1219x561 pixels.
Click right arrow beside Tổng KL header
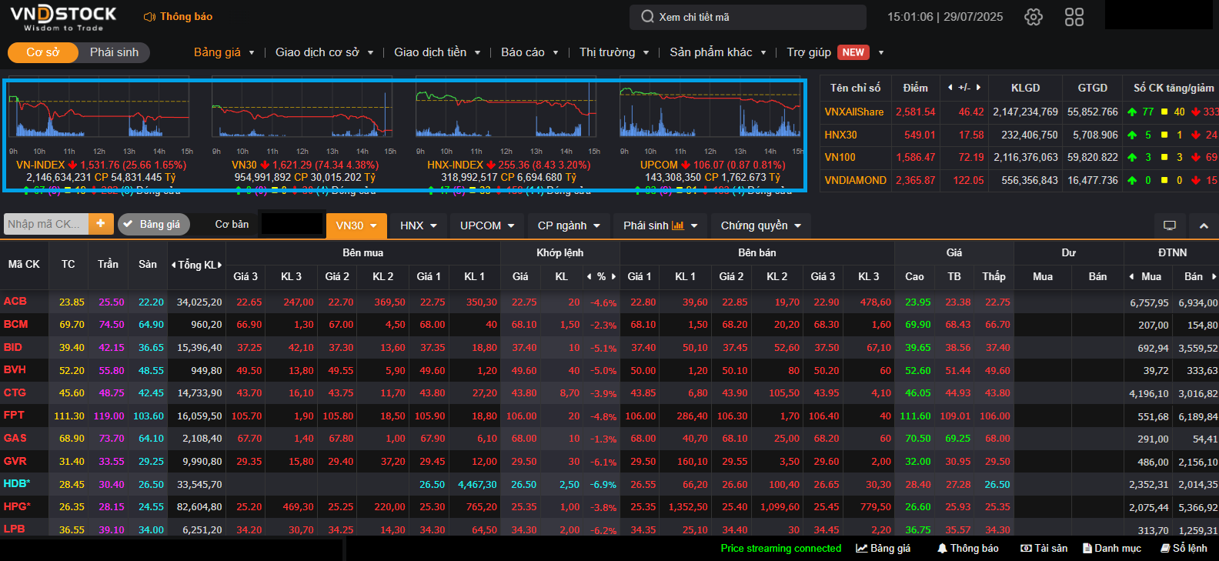click(x=220, y=265)
